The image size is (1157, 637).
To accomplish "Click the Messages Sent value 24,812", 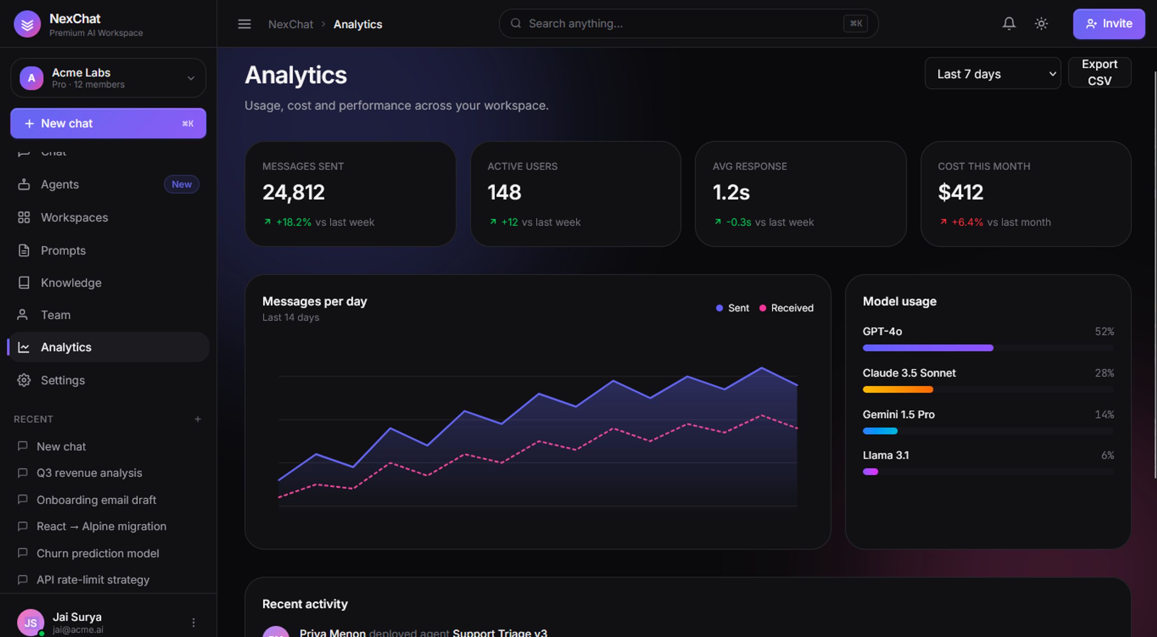I will click(294, 192).
